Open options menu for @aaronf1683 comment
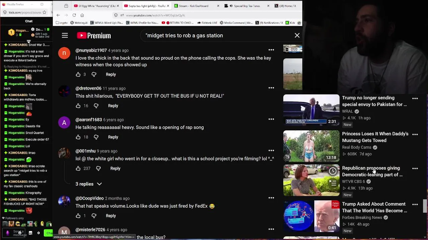The height and width of the screenshot is (240, 428). (271, 119)
